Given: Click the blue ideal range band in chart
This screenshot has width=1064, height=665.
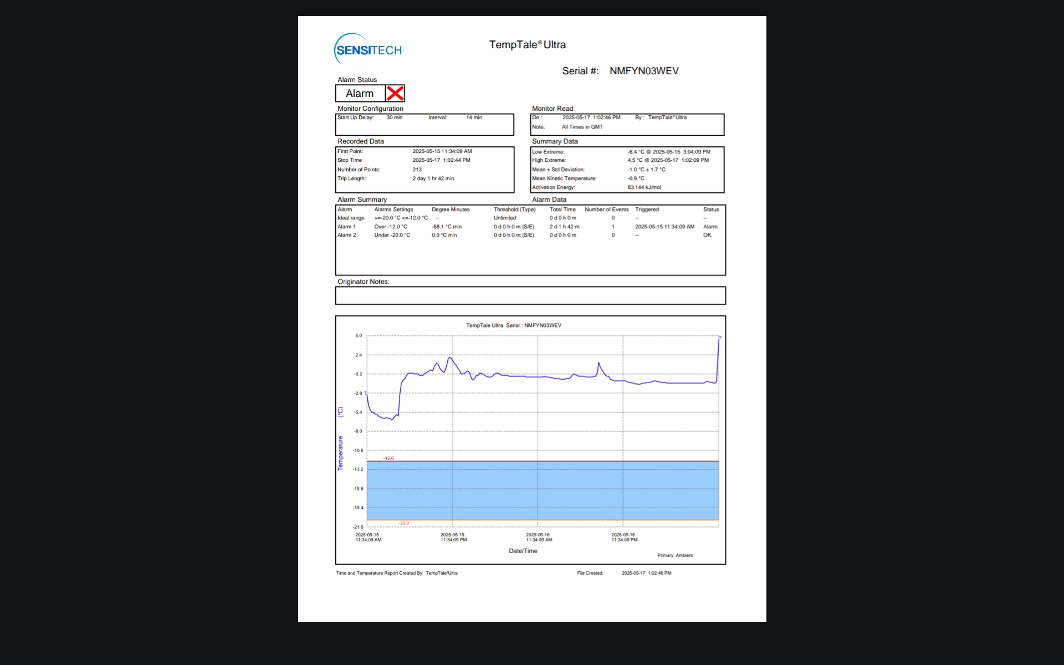Looking at the screenshot, I should click(x=543, y=490).
